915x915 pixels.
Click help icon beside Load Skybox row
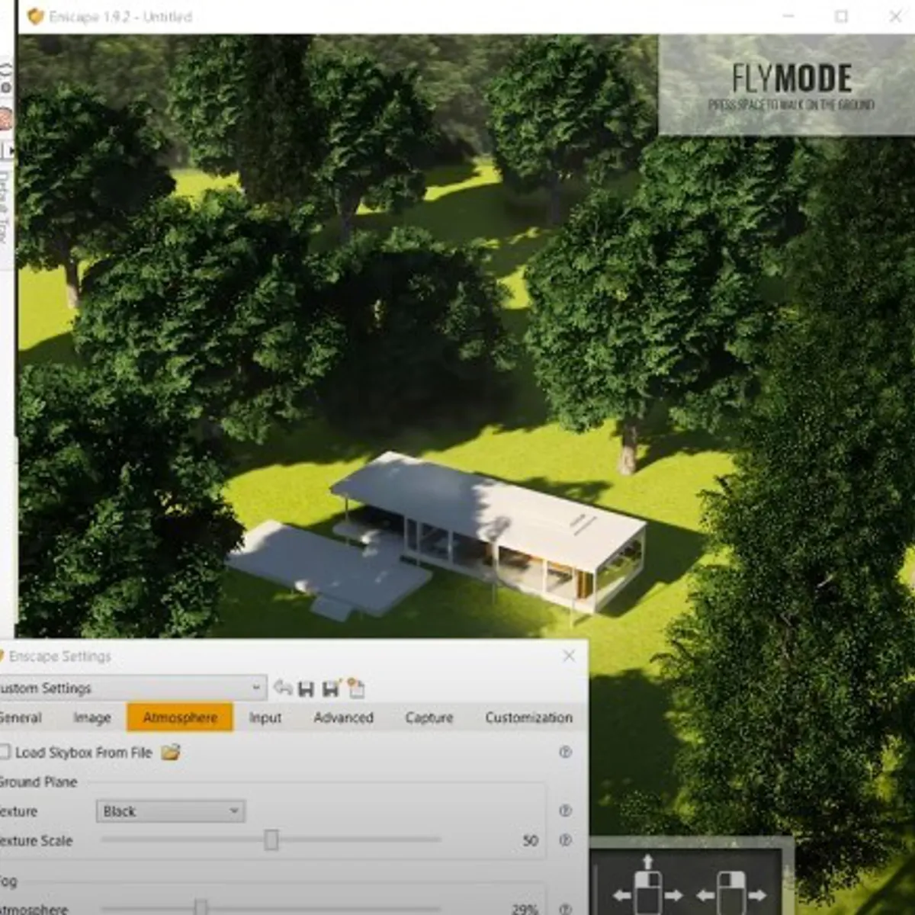tap(565, 753)
